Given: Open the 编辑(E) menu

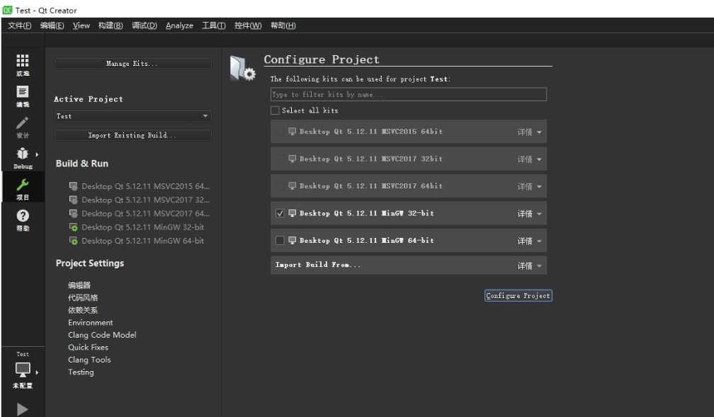Looking at the screenshot, I should 52,25.
